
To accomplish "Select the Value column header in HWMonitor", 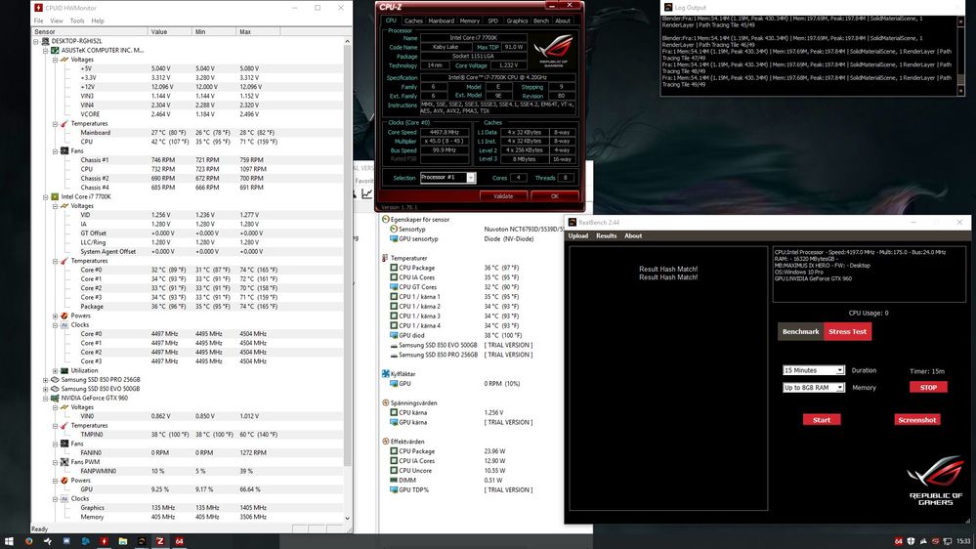I will coord(169,31).
